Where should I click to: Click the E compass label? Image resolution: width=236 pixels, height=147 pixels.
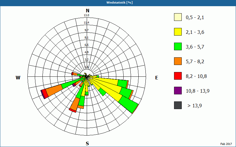click(157, 78)
